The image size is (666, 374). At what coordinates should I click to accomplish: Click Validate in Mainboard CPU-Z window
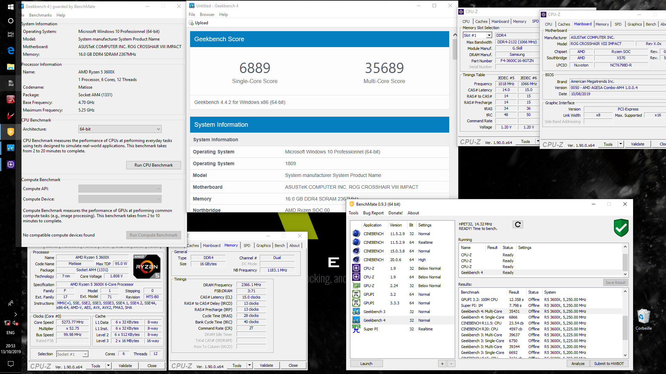pos(638,144)
